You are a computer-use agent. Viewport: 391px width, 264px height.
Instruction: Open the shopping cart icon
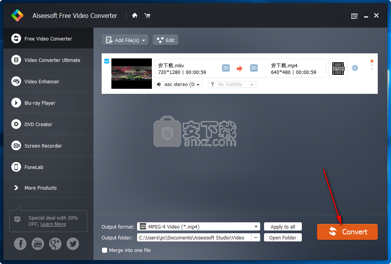point(147,16)
